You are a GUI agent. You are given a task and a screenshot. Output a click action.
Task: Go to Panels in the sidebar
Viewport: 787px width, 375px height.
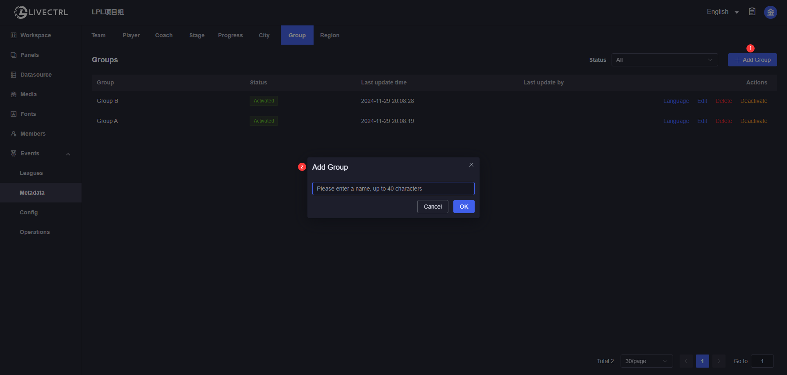coord(30,55)
